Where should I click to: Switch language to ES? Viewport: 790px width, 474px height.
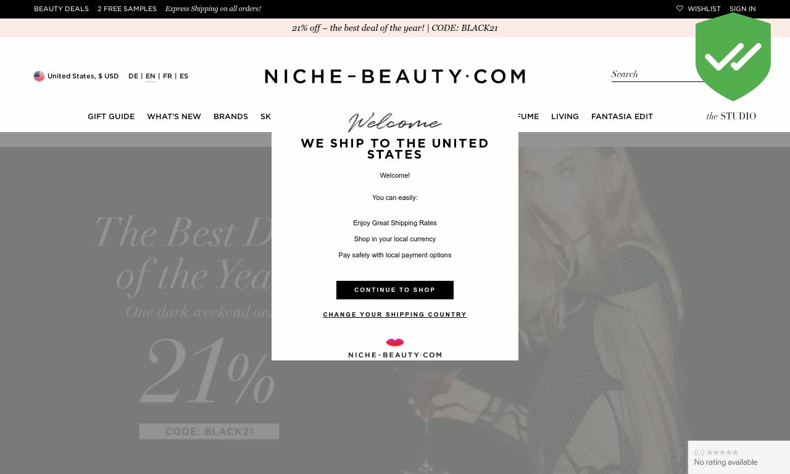(x=184, y=76)
